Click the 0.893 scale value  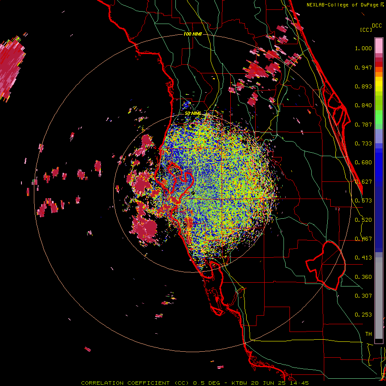pos(363,86)
